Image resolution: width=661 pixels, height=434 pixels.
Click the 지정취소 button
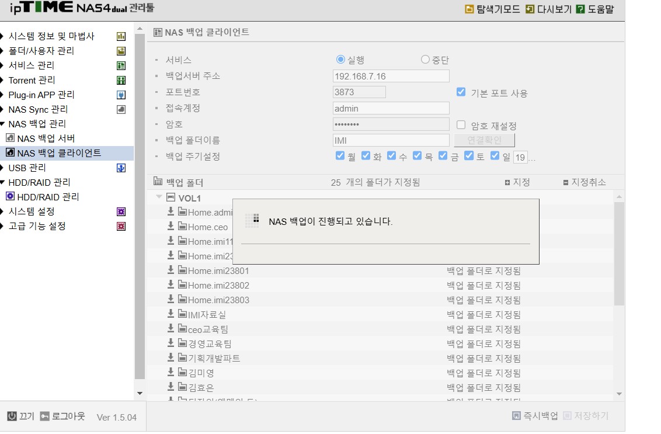click(585, 182)
